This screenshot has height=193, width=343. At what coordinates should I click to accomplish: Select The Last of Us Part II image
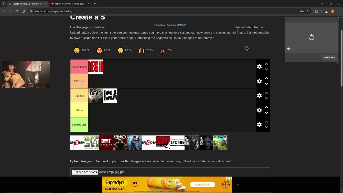pos(206,143)
